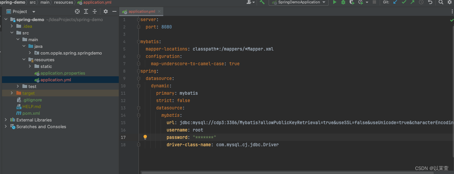Click main in breadcrumb bar
454x174 pixels.
[x=45, y=2]
